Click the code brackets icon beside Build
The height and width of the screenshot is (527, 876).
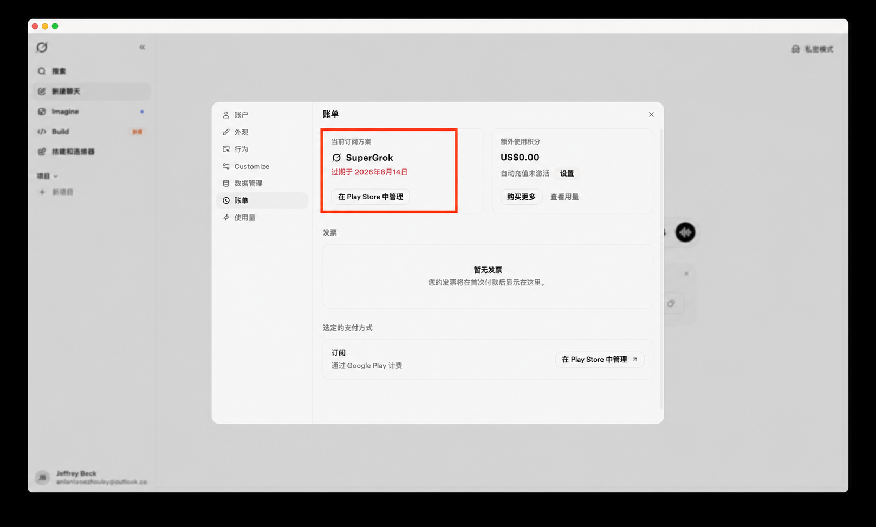(42, 132)
